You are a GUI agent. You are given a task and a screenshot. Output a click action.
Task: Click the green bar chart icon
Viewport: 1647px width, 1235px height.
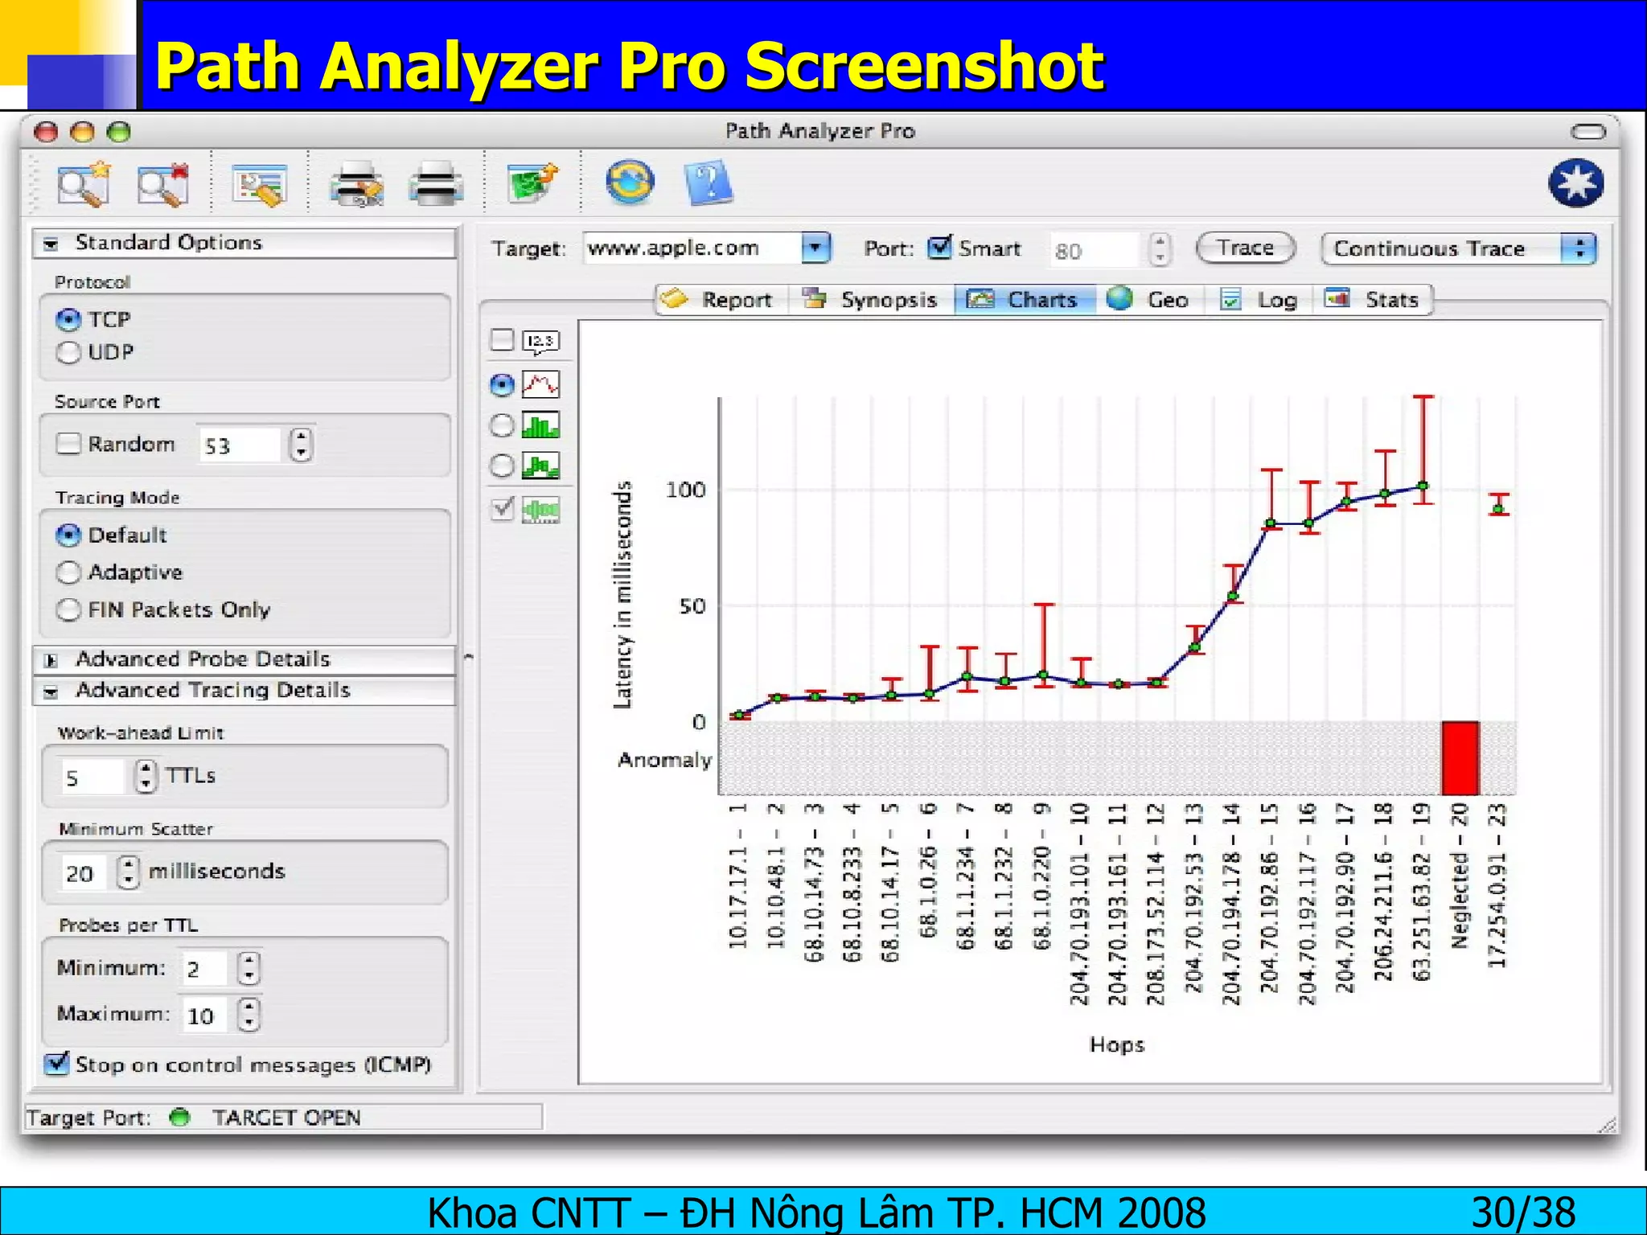coord(541,425)
